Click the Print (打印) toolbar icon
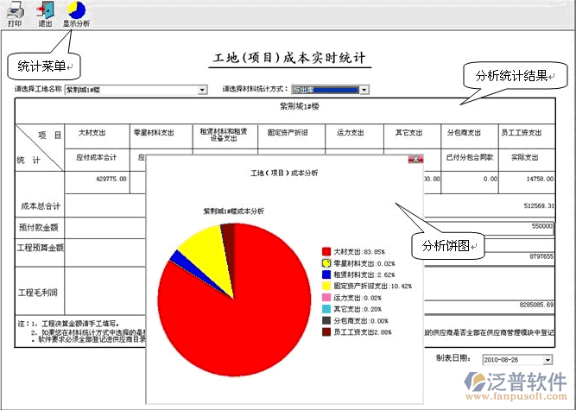This screenshot has width=576, height=410. 15,10
